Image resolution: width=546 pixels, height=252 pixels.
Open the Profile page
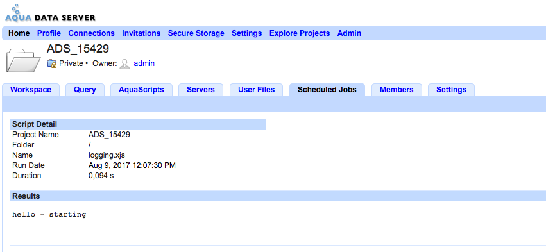[49, 33]
